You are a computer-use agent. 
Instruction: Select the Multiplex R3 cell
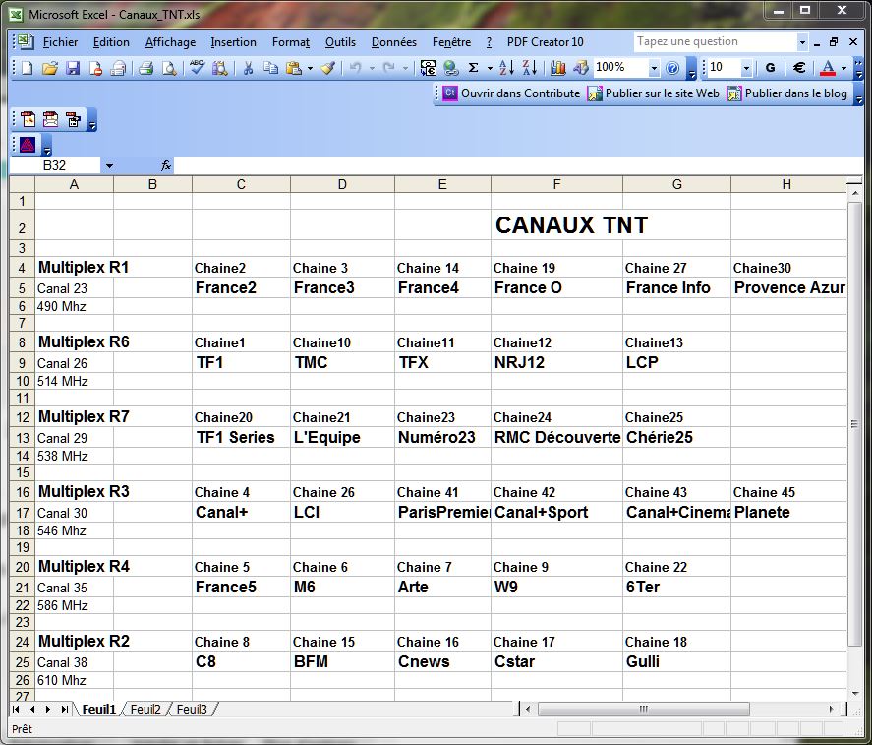(x=74, y=492)
